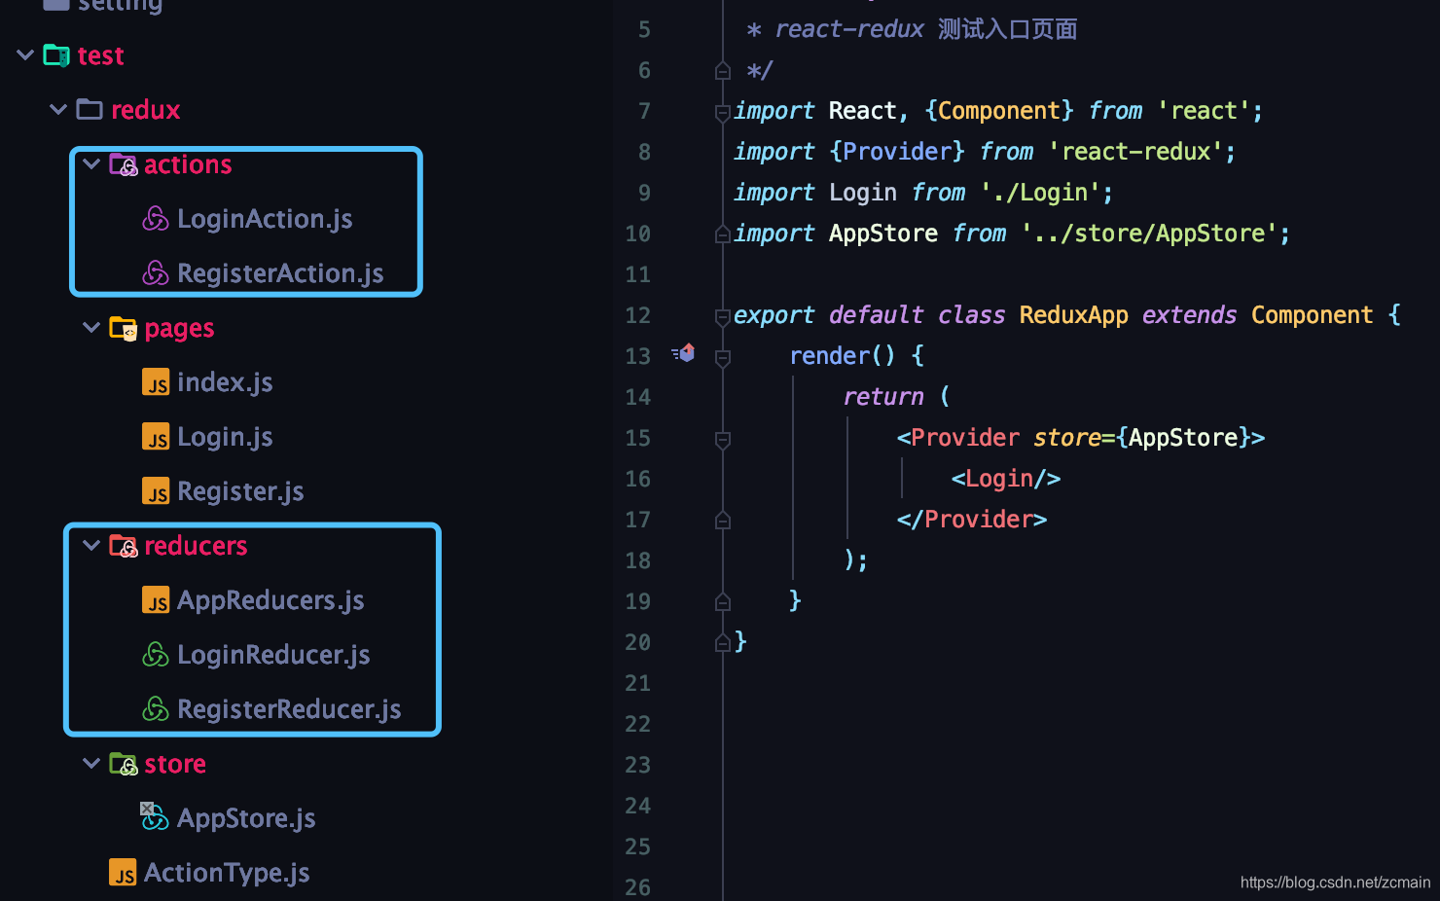
Task: Collapse the pages folder chevron
Action: 91,327
